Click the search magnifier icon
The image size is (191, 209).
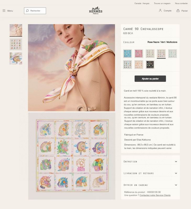click(x=27, y=11)
